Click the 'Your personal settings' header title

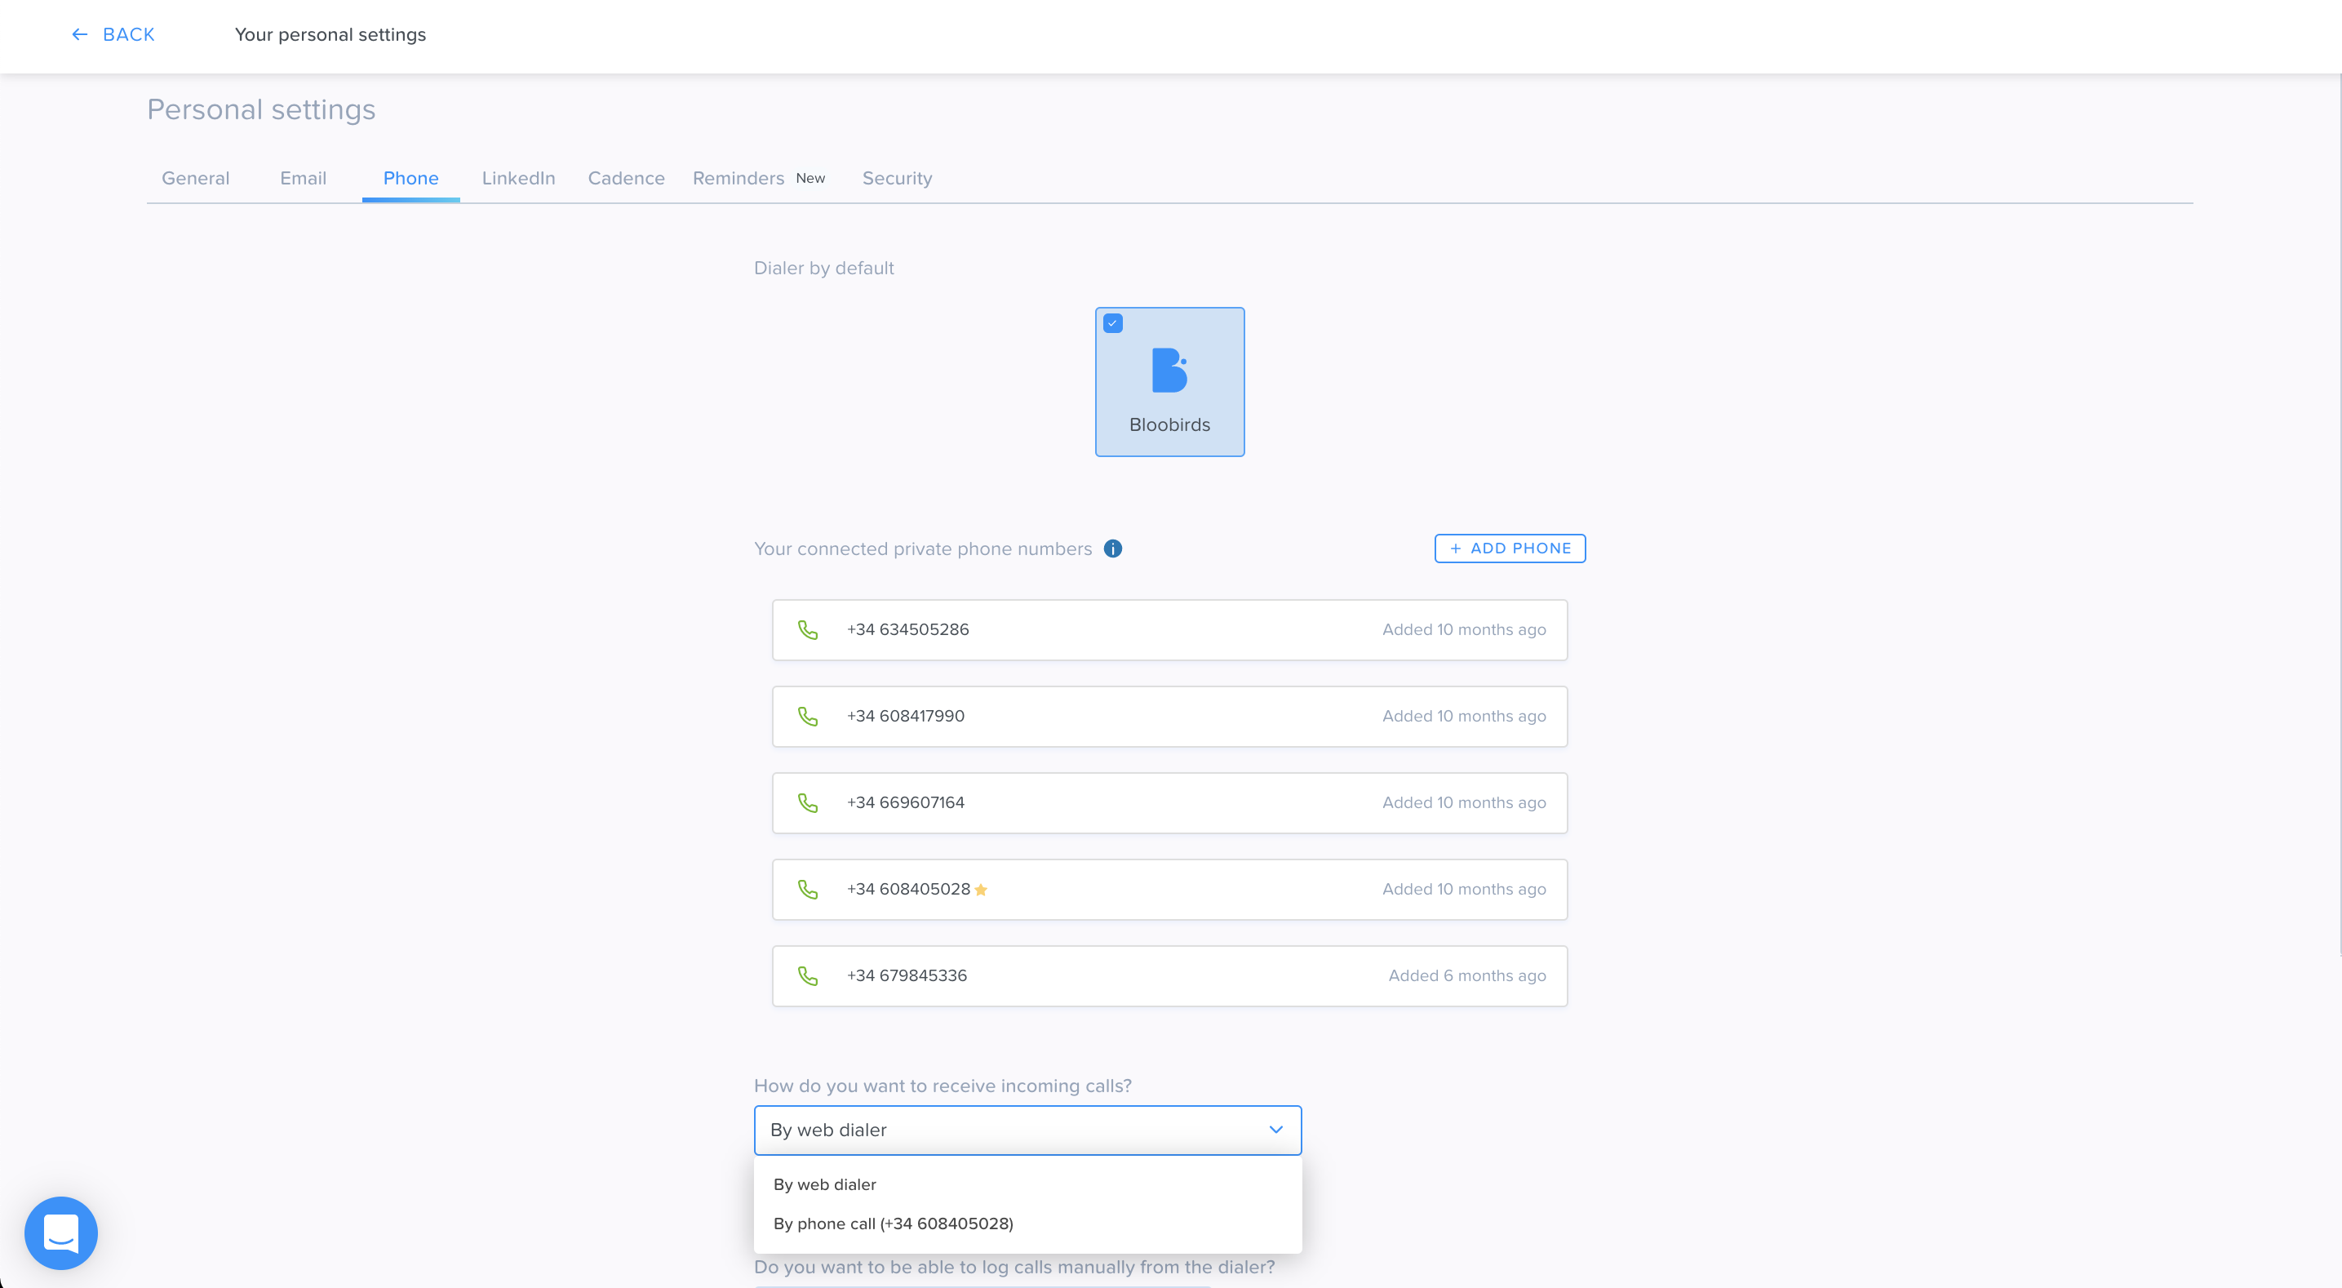pos(330,34)
